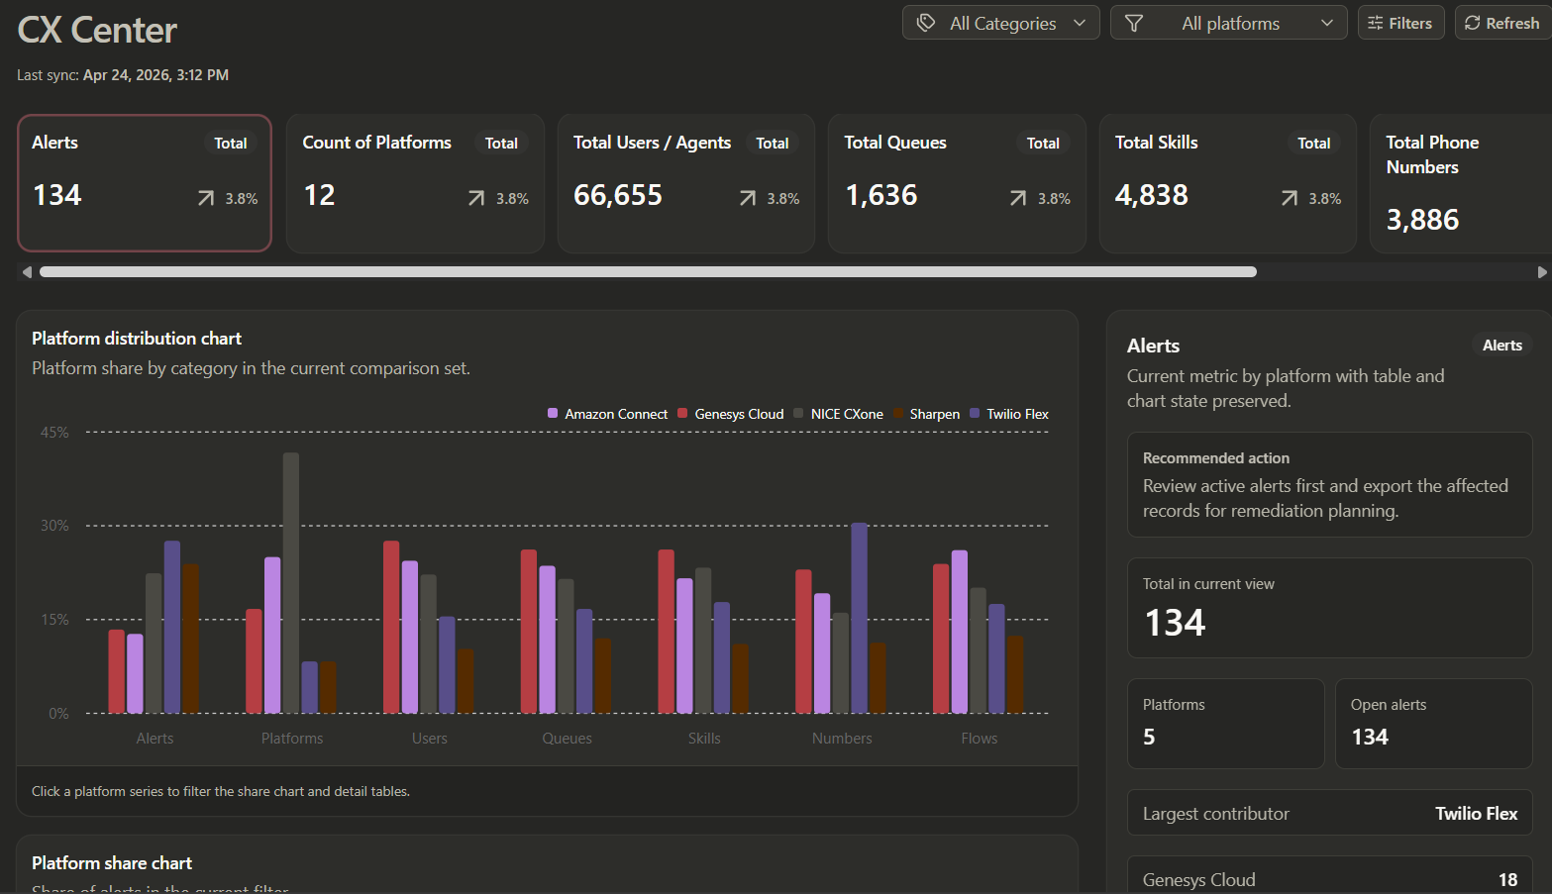Click the tag icon in All Categories

tap(926, 23)
